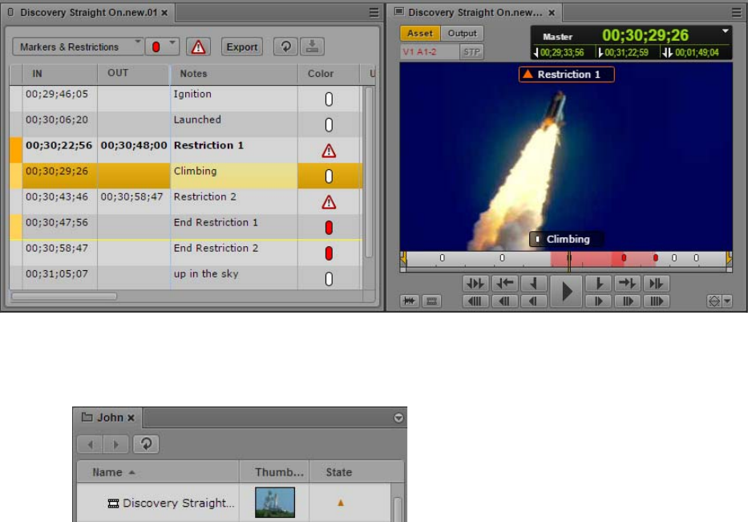This screenshot has height=522, width=748.
Task: Click the Mark Out button
Action: point(598,283)
